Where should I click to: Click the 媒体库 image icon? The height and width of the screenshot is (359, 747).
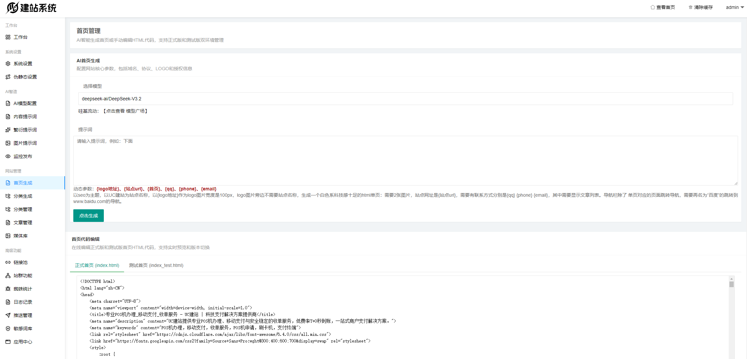pyautogui.click(x=8, y=236)
